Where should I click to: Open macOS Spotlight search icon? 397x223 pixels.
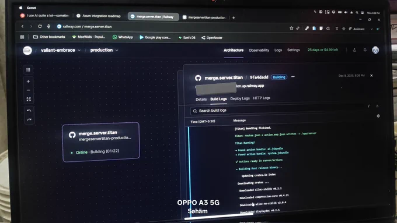[357, 12]
